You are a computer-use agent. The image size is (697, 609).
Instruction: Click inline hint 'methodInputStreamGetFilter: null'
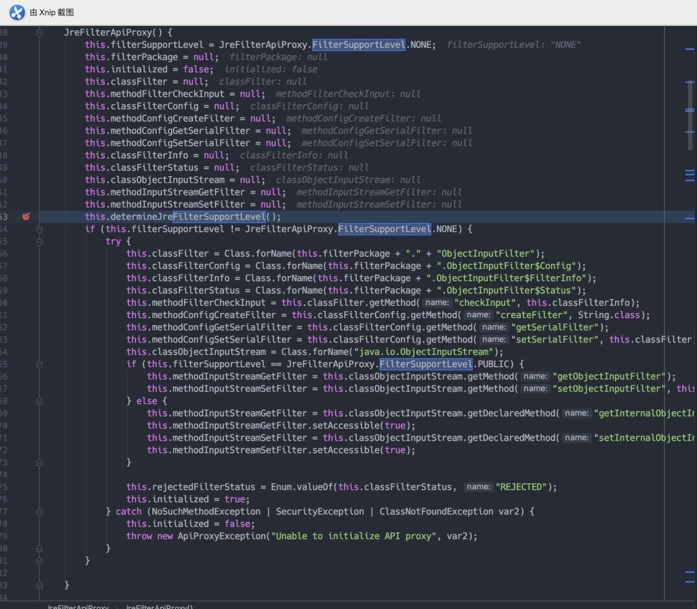pyautogui.click(x=379, y=192)
